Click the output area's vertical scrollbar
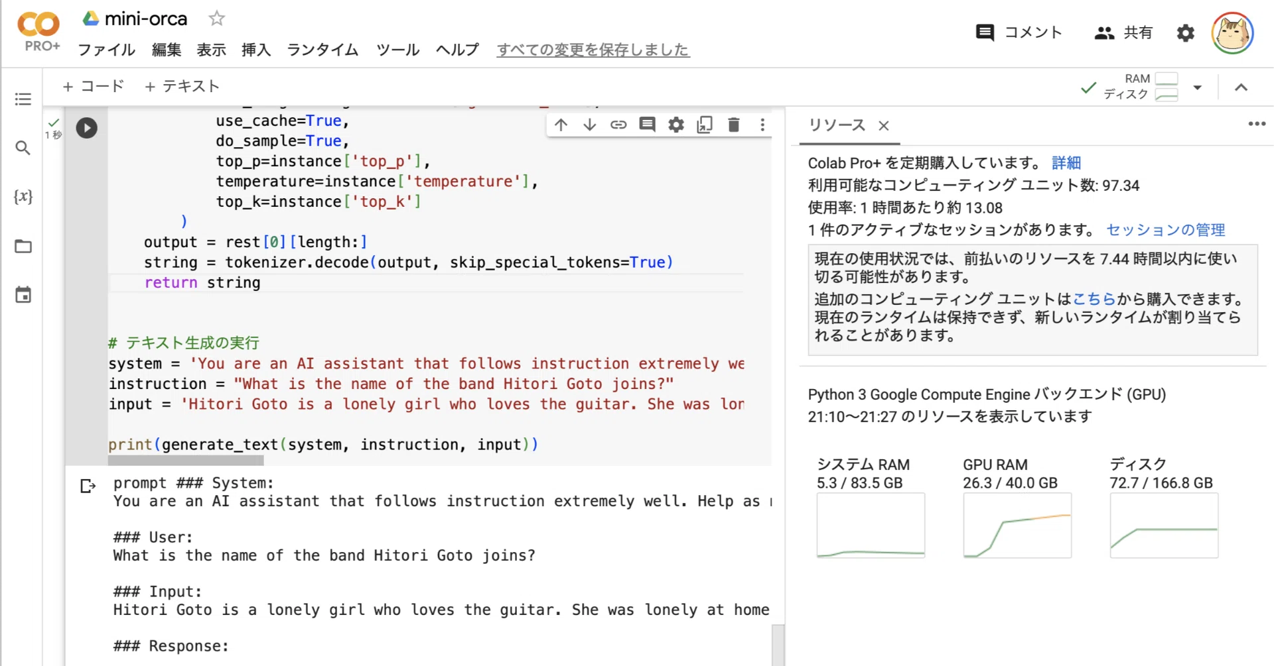 tap(778, 644)
